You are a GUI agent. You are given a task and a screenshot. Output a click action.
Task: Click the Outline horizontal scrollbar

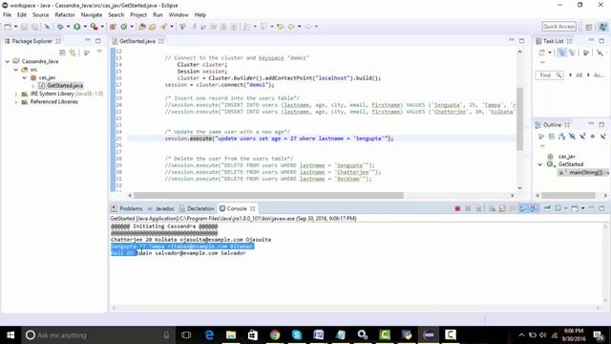tap(568, 195)
